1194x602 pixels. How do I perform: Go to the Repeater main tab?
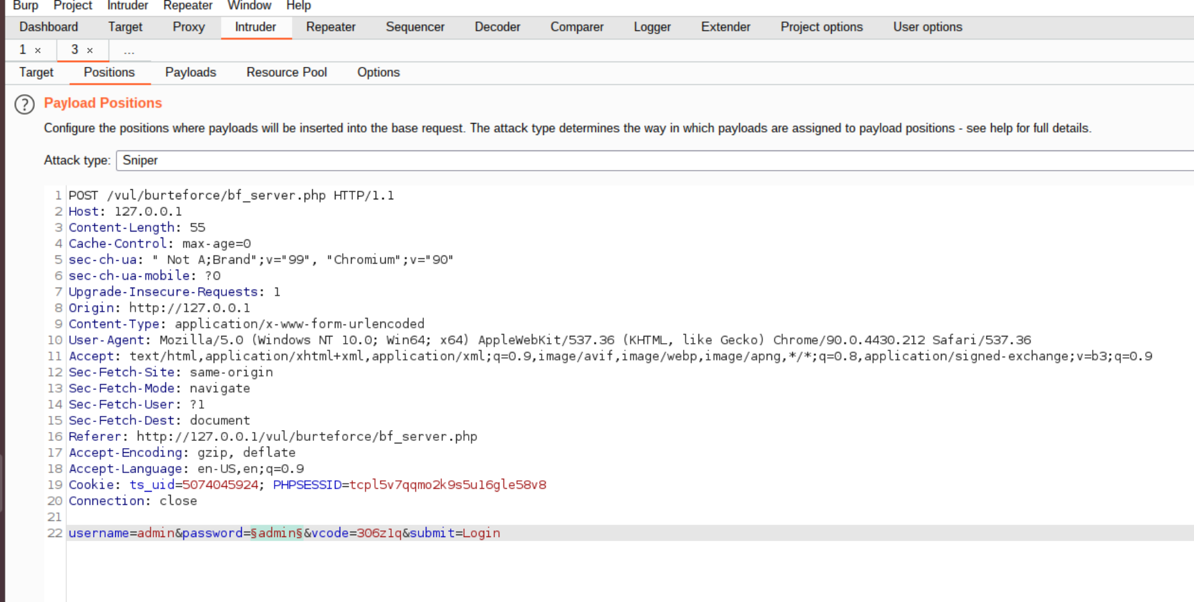coord(331,27)
